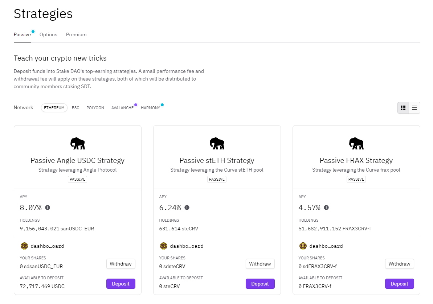Withdraw from the Passive stETH Strategy
This screenshot has width=433, height=304.
[x=260, y=264]
